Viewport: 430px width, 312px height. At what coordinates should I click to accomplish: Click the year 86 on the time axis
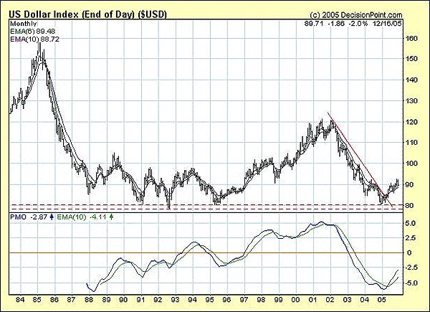(x=54, y=299)
